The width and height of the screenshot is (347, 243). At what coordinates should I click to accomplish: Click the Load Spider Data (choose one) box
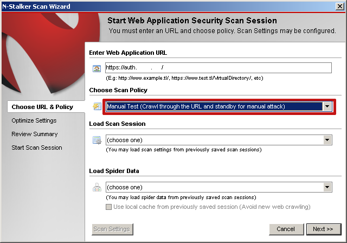tap(219, 187)
